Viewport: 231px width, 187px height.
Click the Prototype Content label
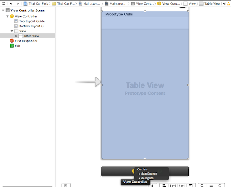click(x=145, y=93)
